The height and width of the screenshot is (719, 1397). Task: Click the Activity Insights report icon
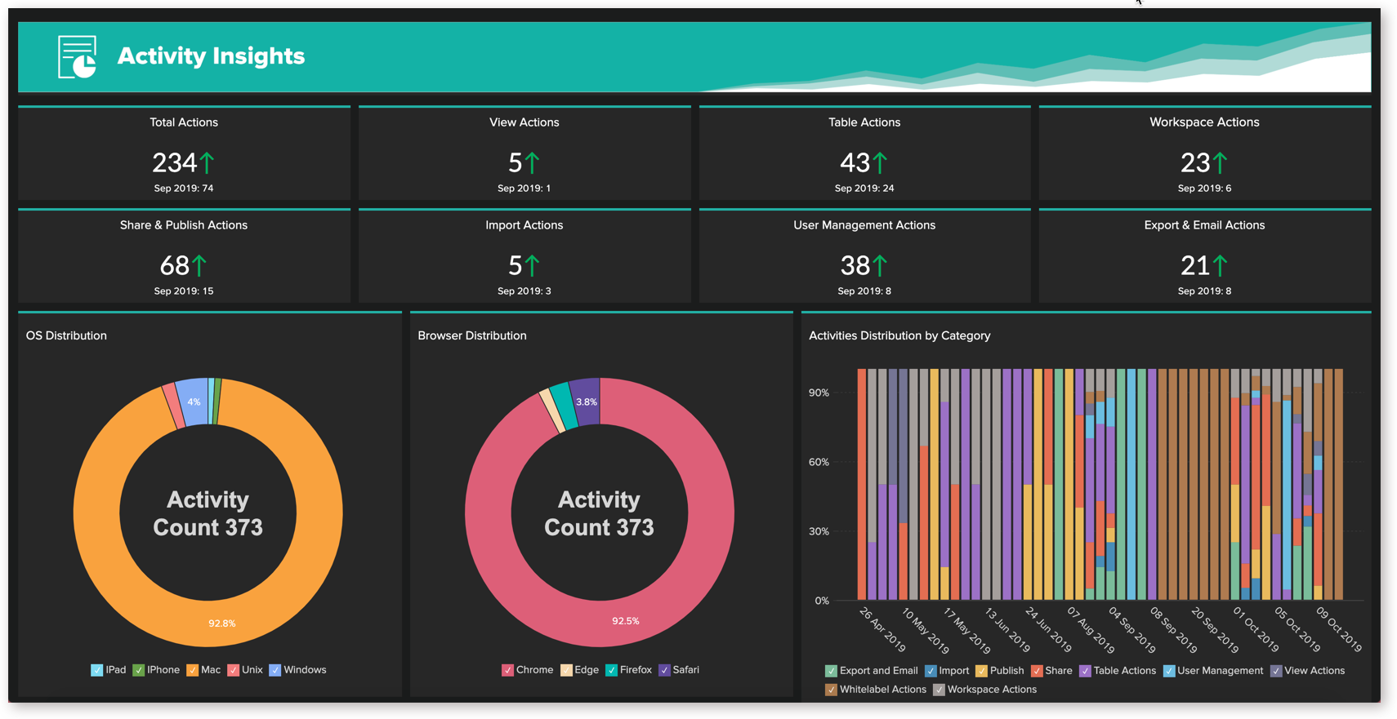point(78,56)
